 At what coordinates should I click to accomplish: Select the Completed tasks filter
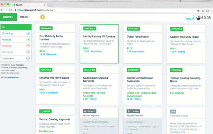pyautogui.click(x=16, y=52)
